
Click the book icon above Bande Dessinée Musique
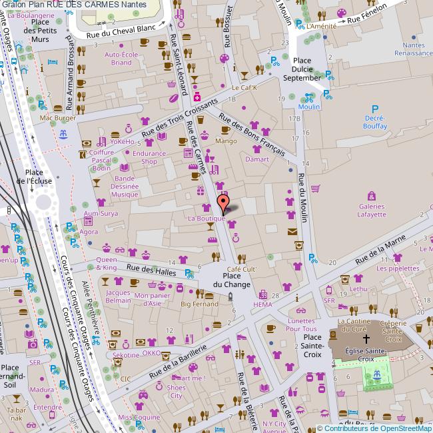(125, 167)
